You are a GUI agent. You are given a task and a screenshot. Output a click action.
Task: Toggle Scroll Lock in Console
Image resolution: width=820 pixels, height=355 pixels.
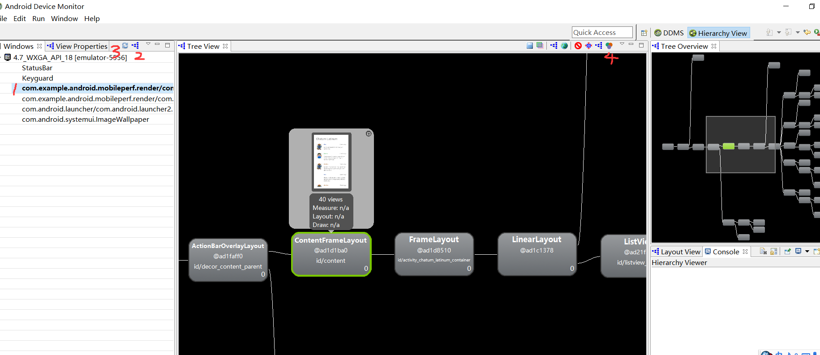click(773, 252)
